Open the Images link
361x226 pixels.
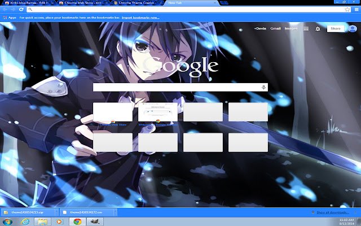coord(291,29)
